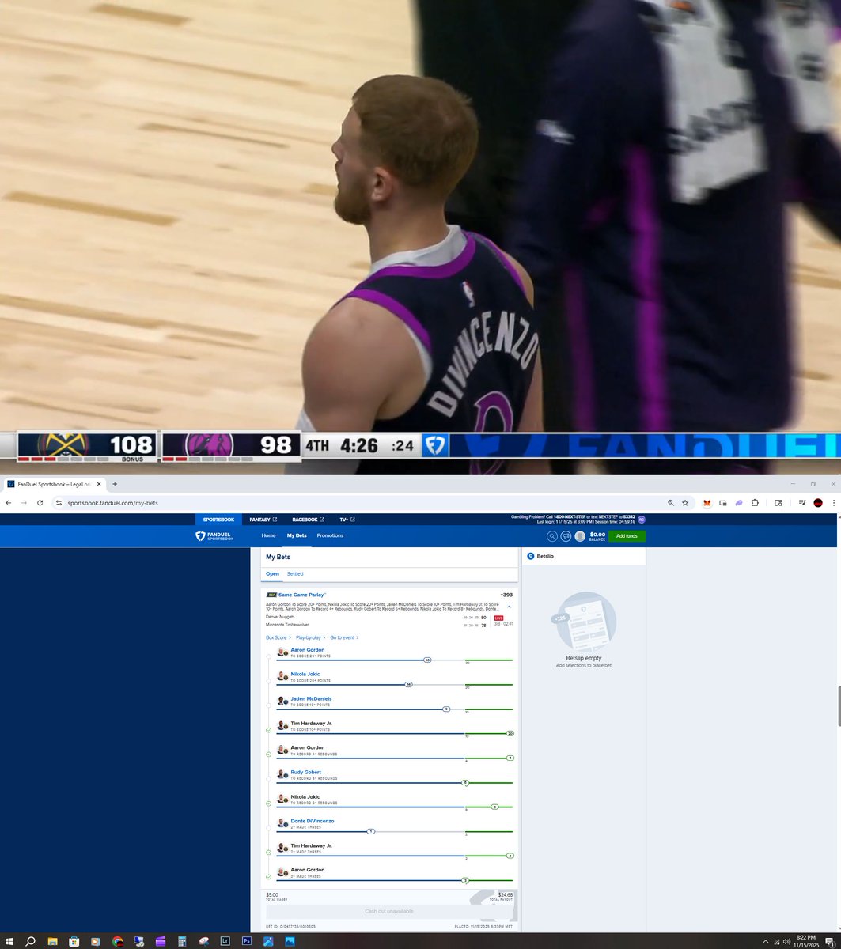Show hidden system tray icons
Image resolution: width=841 pixels, height=949 pixels.
765,941
